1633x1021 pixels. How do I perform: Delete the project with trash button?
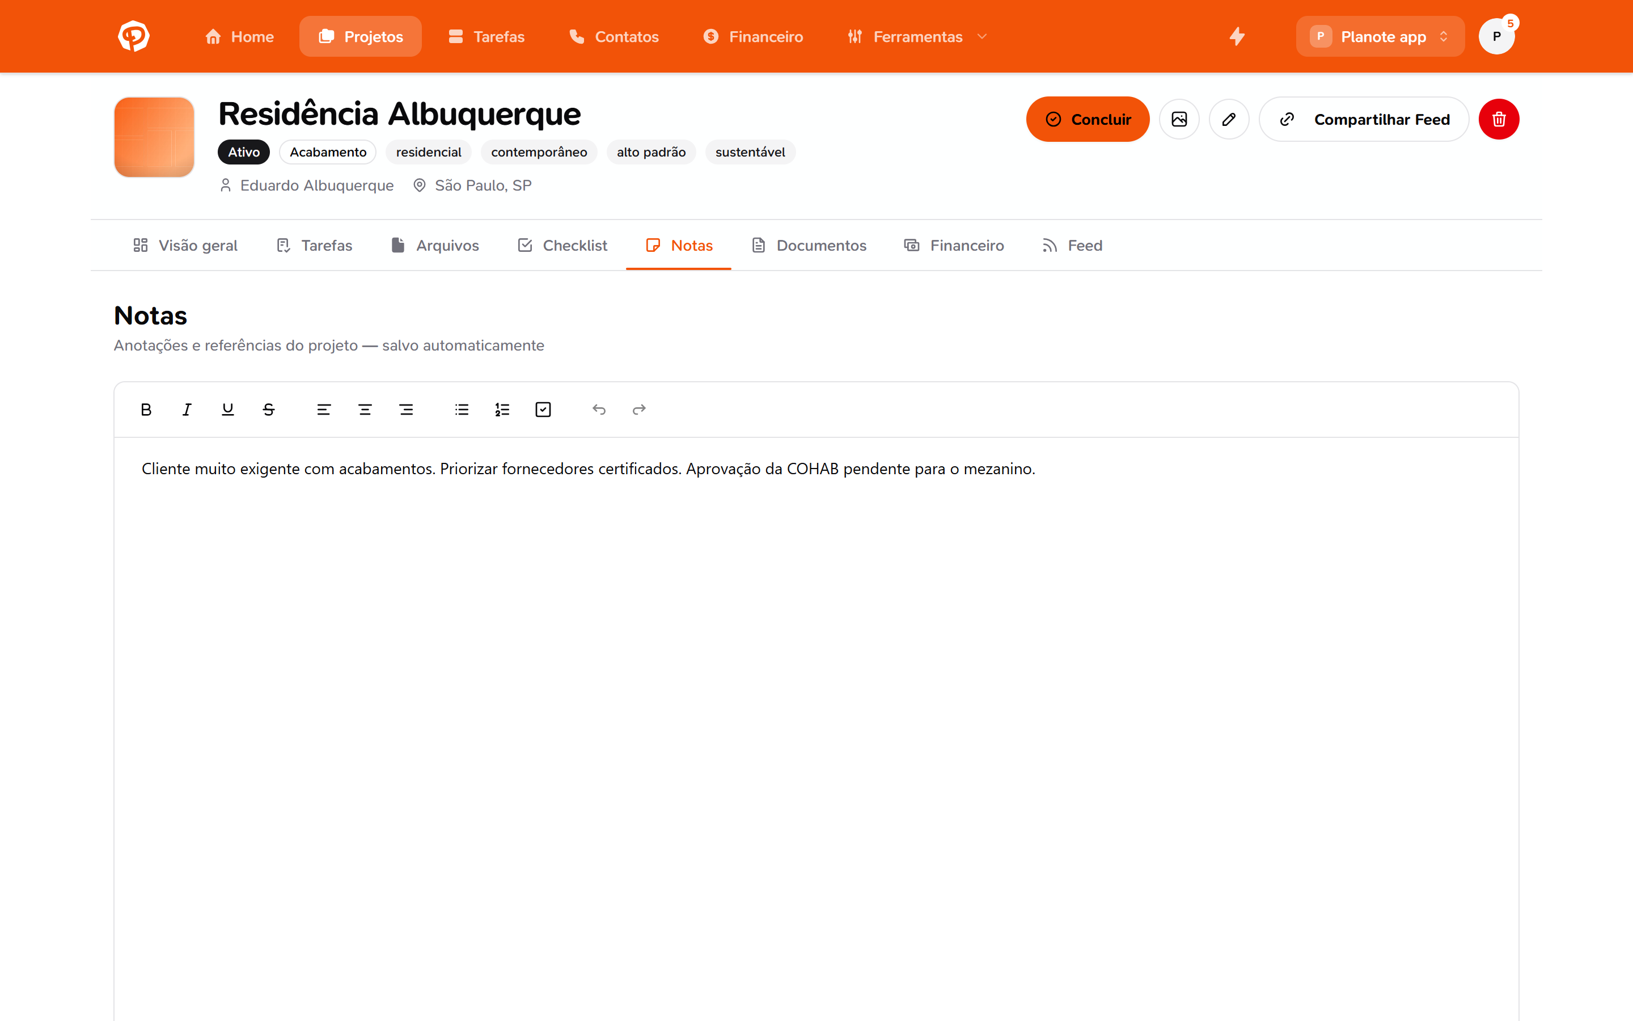pos(1499,119)
